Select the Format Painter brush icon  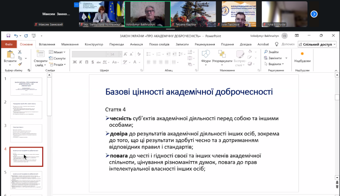coord(20,64)
